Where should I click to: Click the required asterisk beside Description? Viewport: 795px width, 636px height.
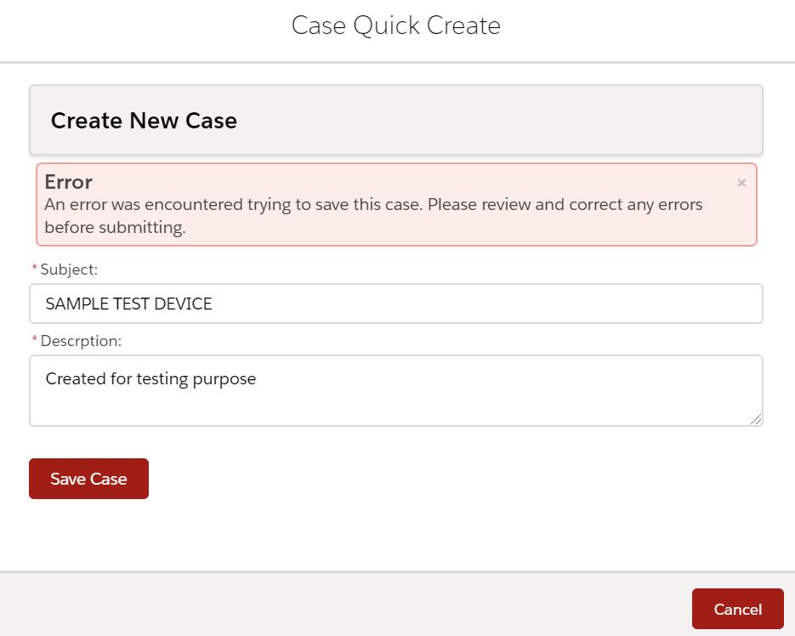click(x=34, y=341)
